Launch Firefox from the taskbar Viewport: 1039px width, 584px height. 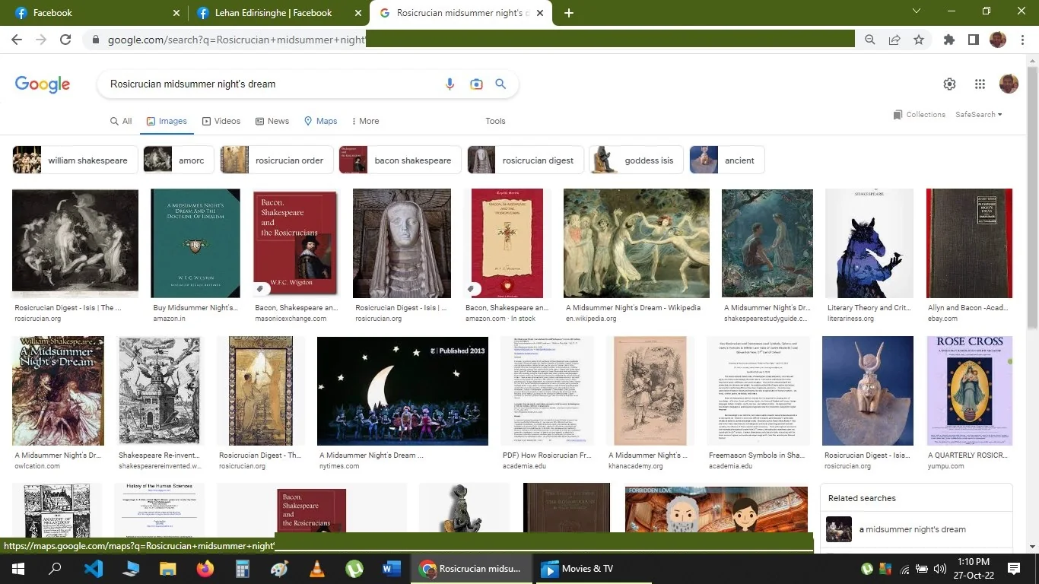tap(205, 569)
